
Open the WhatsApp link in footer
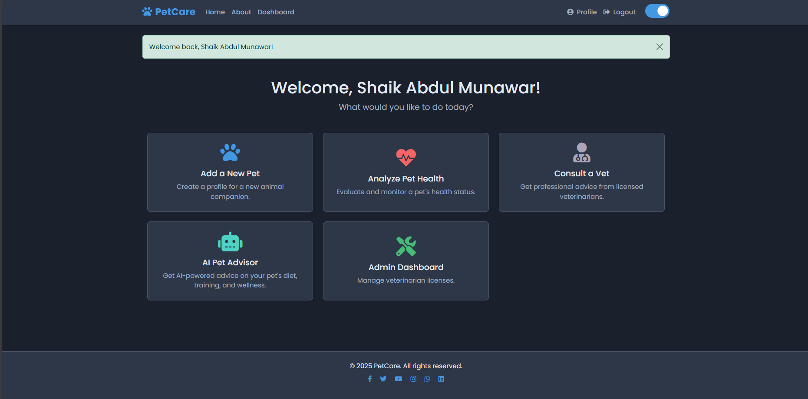[x=427, y=379]
